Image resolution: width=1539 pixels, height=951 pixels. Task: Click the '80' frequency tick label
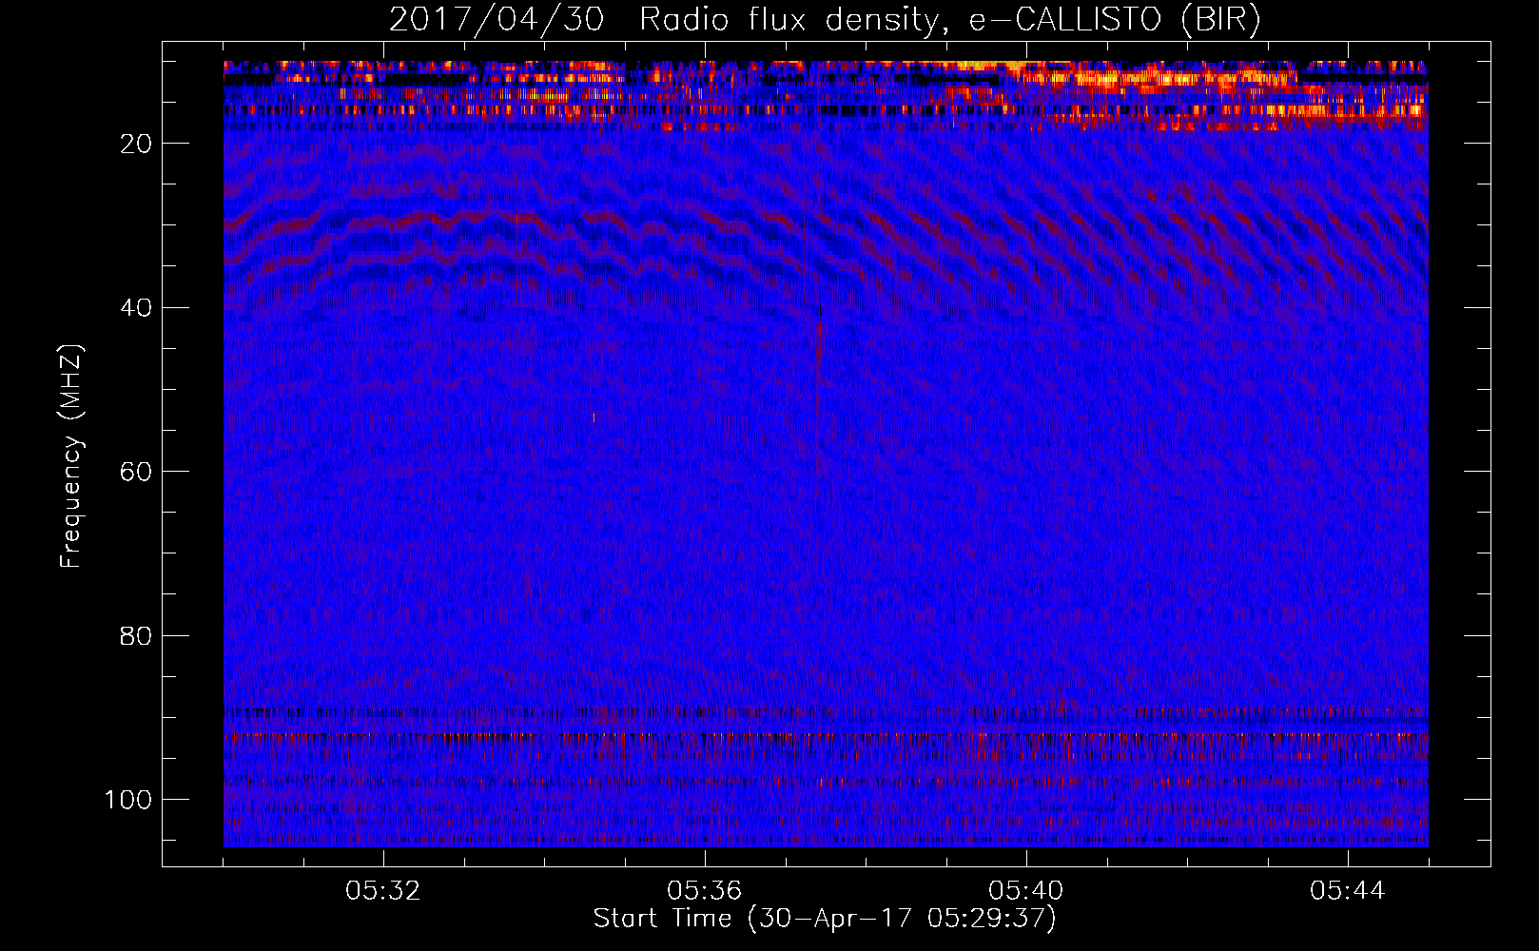[x=136, y=636]
